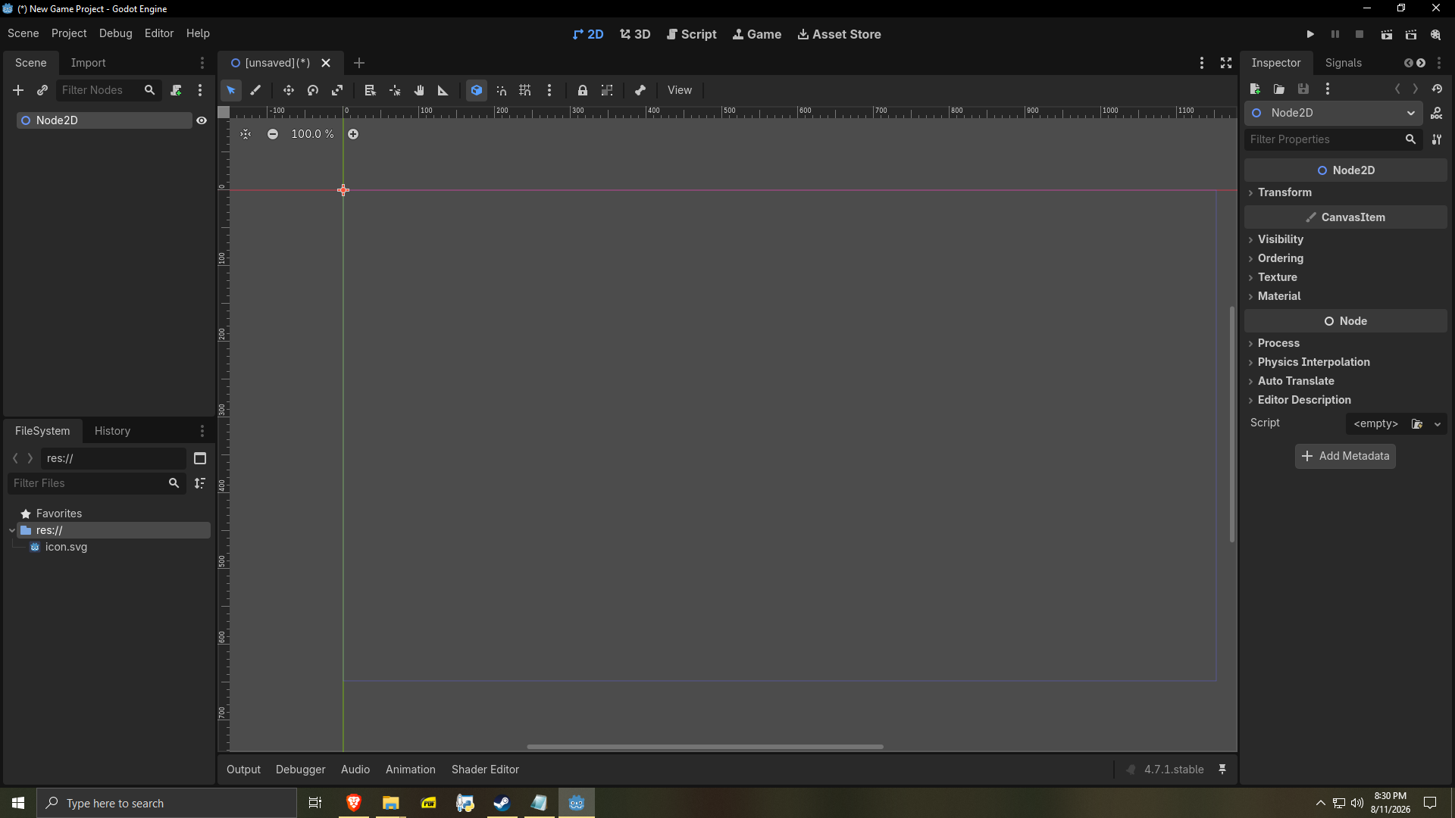1455x818 pixels.
Task: Click the Filter Nodes search field
Action: coord(108,90)
